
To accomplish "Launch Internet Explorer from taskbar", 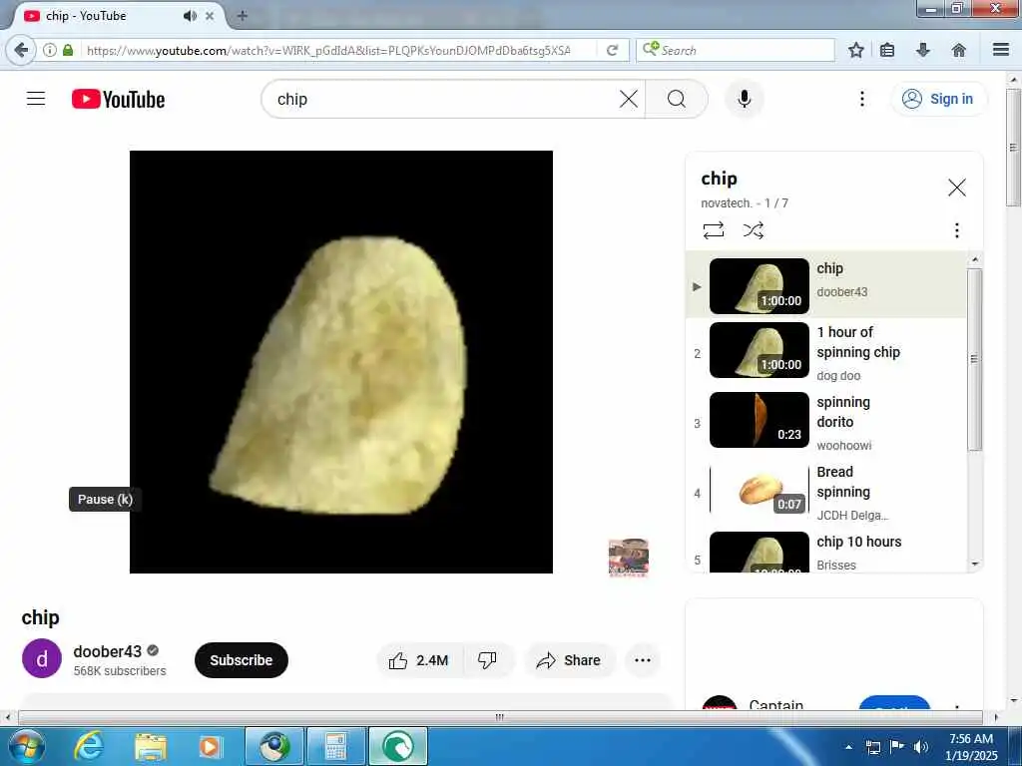I will click(x=88, y=746).
